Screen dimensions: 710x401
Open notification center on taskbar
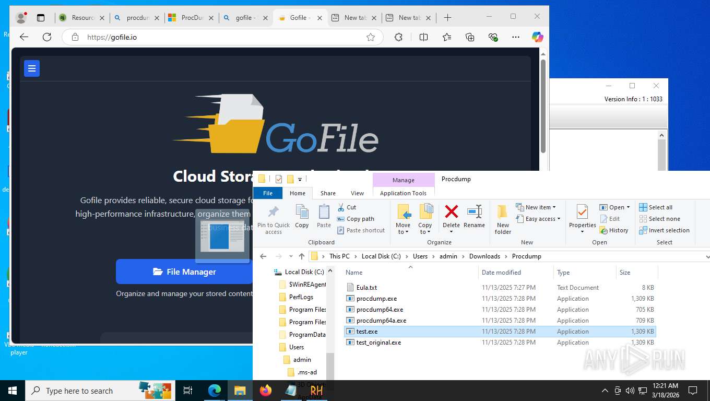click(x=693, y=391)
